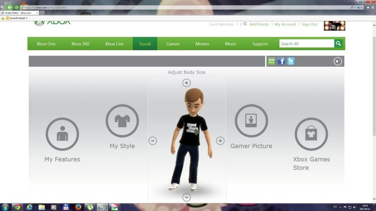Select the Social menu tab
This screenshot has width=376, height=211.
pyautogui.click(x=145, y=44)
